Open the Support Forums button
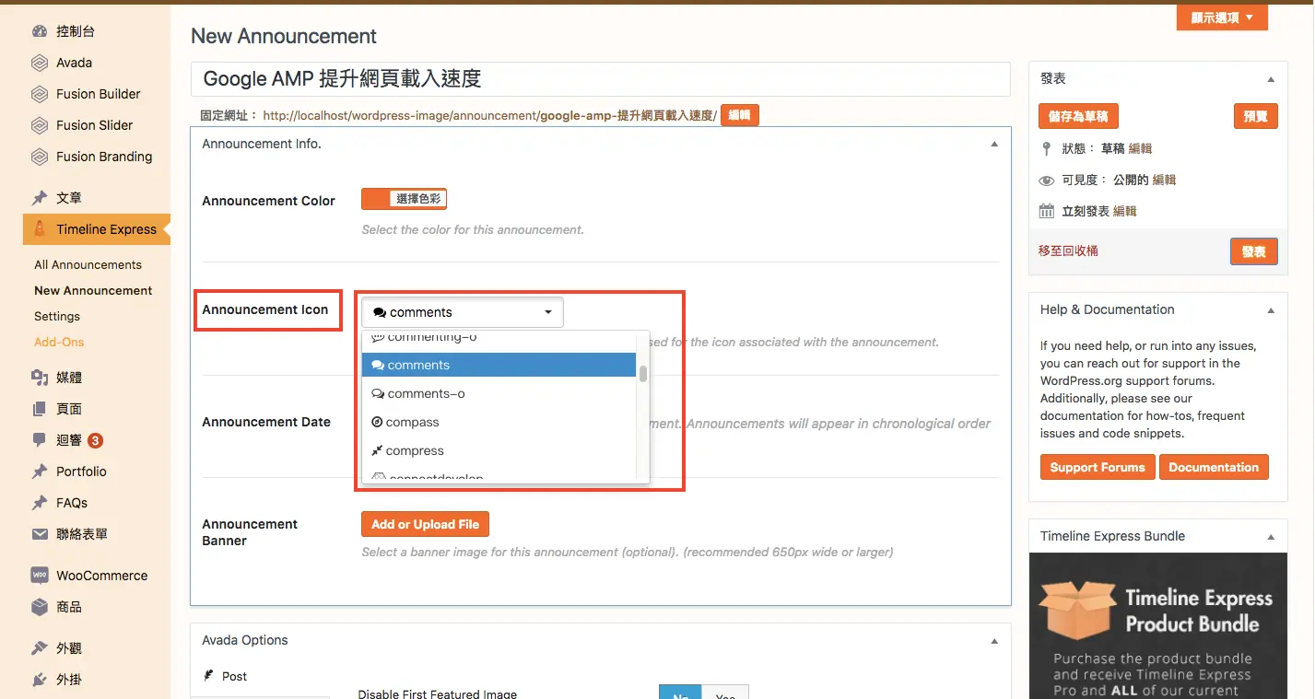This screenshot has width=1315, height=699. [x=1098, y=467]
